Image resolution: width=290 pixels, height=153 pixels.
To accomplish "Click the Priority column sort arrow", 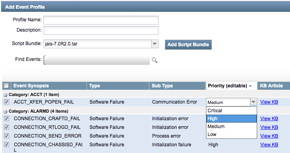I will [x=250, y=86].
